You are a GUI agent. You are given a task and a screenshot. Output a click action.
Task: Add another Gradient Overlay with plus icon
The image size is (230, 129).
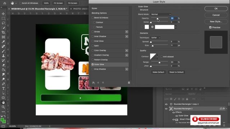tap(126, 55)
